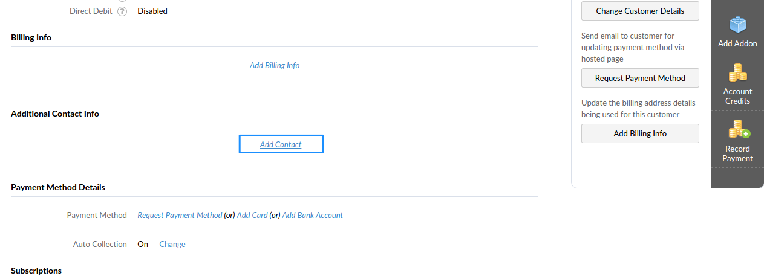Click the Change Customer Details button
This screenshot has height=279, width=764.
640,11
